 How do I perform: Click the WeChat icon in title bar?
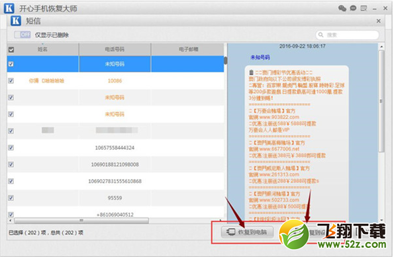(x=342, y=9)
